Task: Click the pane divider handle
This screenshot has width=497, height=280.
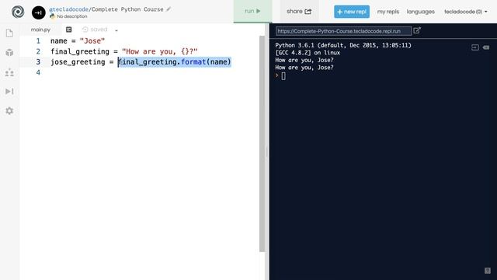Action: click(x=267, y=152)
